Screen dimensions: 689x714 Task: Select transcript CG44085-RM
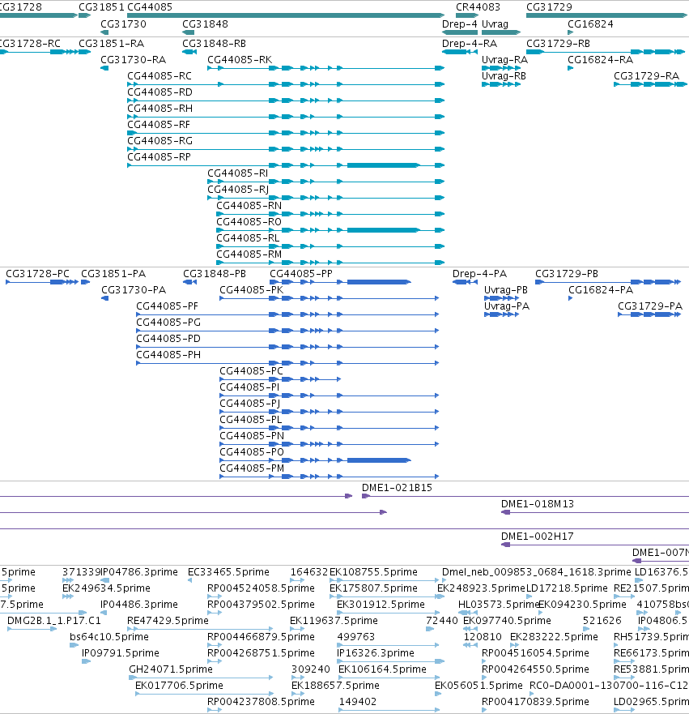[x=249, y=254]
